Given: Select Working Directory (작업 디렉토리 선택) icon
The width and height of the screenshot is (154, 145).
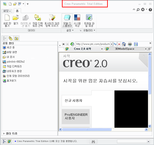Looking at the screenshot, I should point(38,18).
